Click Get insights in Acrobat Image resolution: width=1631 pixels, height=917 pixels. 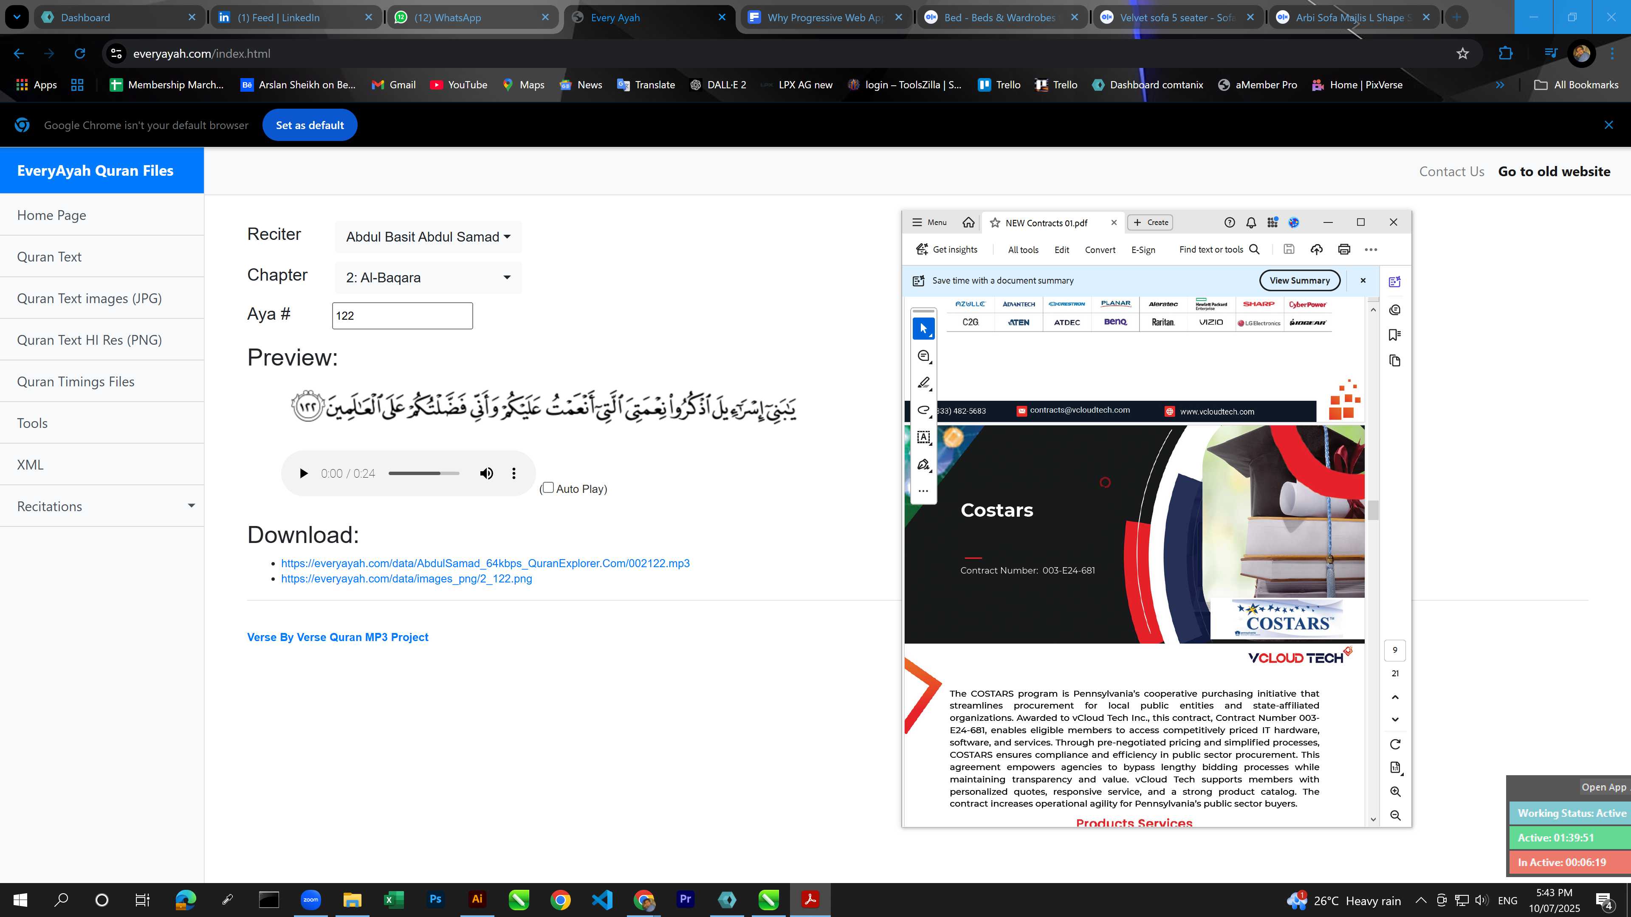pyautogui.click(x=947, y=249)
